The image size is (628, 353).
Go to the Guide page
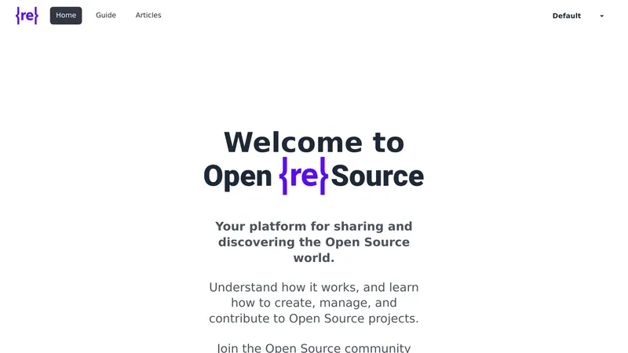pos(106,16)
